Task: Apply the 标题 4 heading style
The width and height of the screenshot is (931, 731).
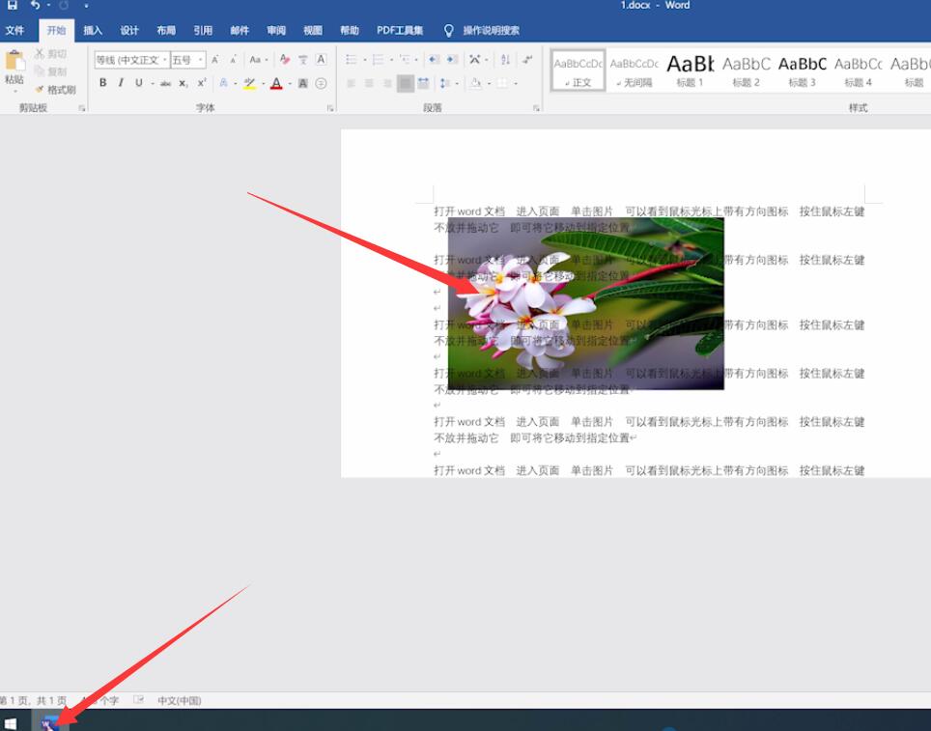Action: pyautogui.click(x=858, y=70)
